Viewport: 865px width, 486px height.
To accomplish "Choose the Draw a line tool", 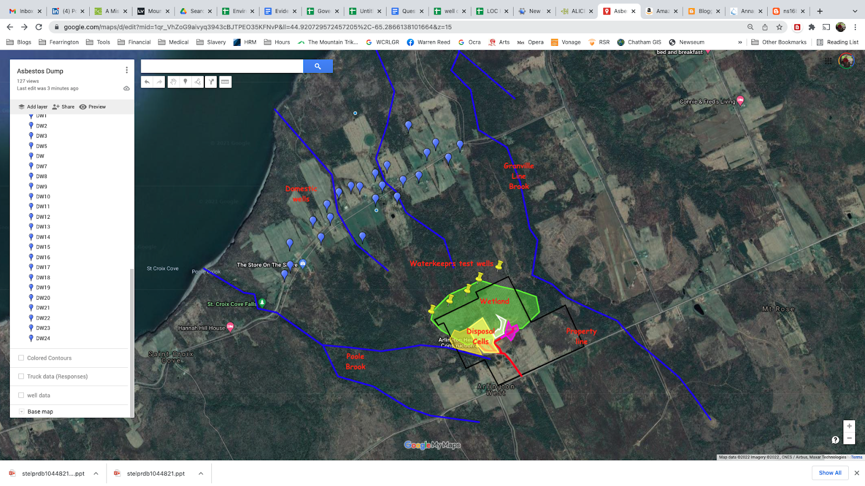I will pyautogui.click(x=198, y=82).
